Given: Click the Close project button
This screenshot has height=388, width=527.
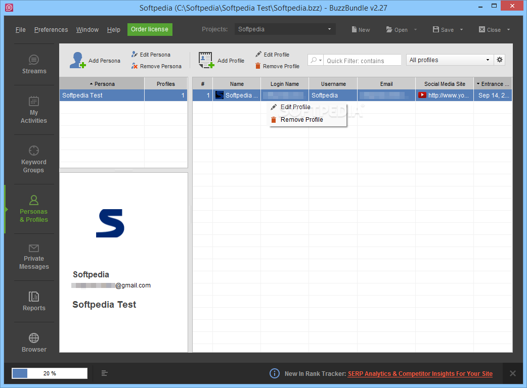Looking at the screenshot, I should pyautogui.click(x=490, y=29).
